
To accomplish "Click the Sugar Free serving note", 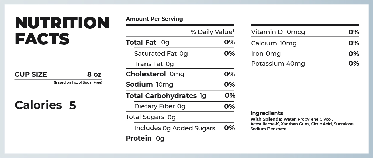I will click(78, 82).
